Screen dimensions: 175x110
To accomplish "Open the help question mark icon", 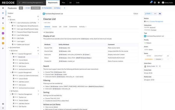I will [155, 3].
